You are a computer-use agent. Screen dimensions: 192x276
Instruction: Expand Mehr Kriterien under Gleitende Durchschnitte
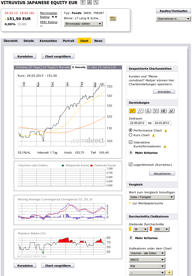tap(131, 238)
